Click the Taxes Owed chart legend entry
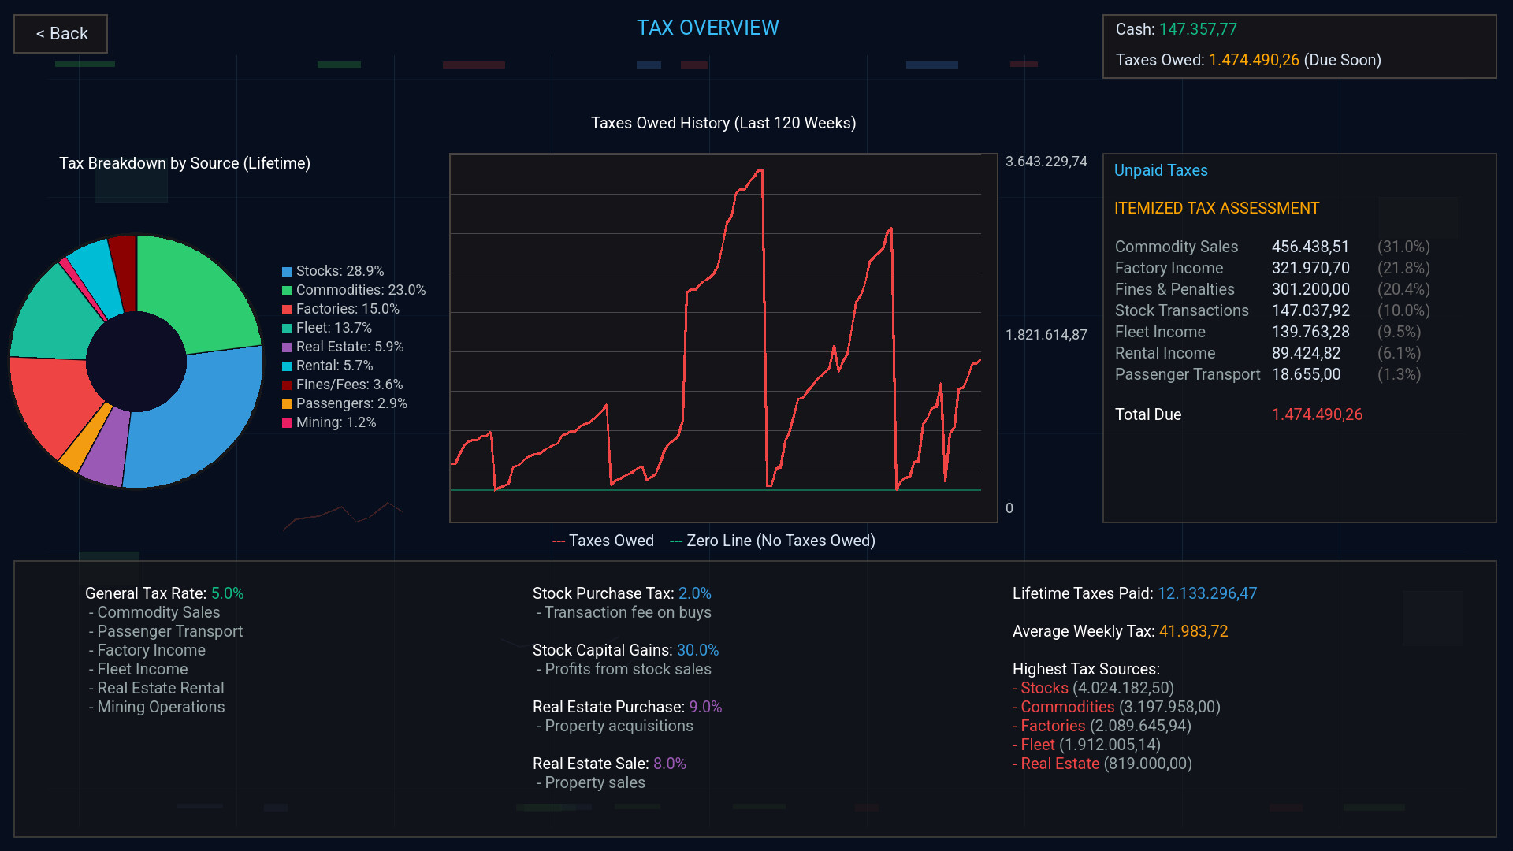1513x851 pixels. coord(604,541)
